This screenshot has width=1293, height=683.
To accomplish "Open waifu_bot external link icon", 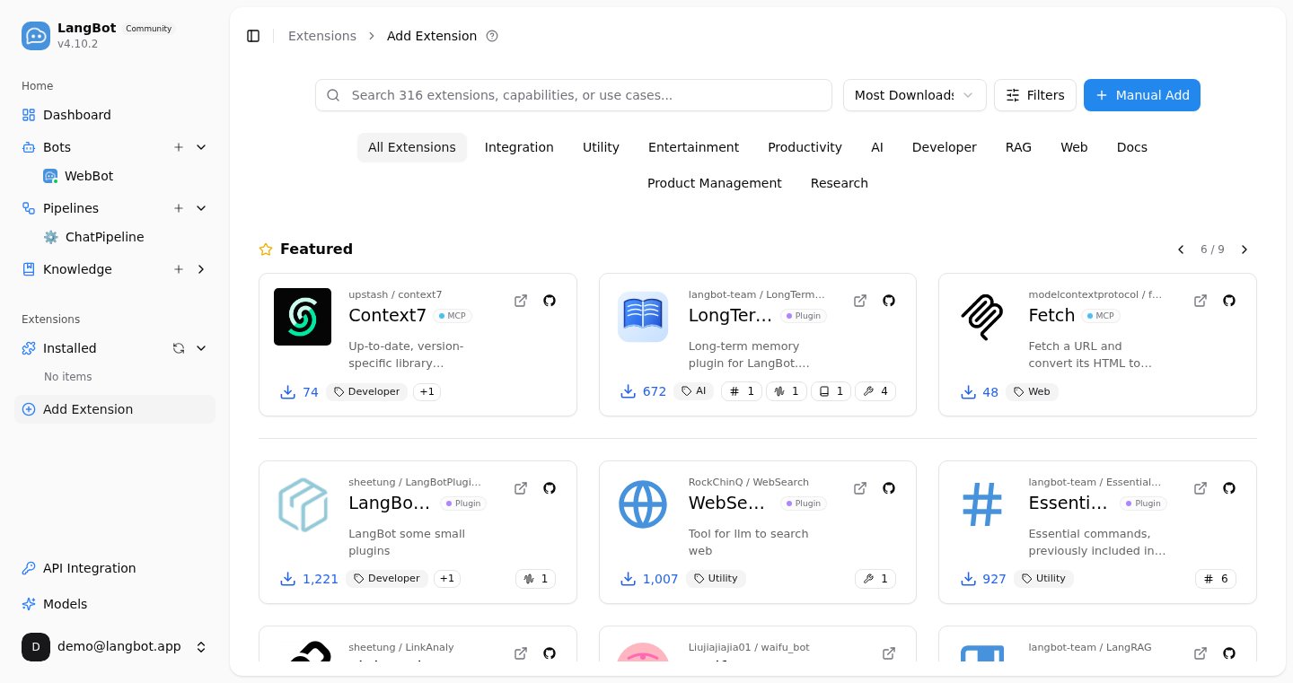I will [889, 653].
